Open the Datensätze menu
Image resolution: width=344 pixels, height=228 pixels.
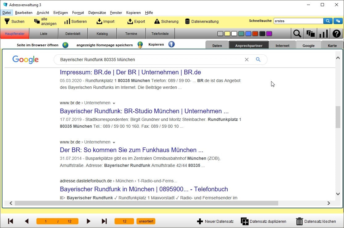click(97, 13)
